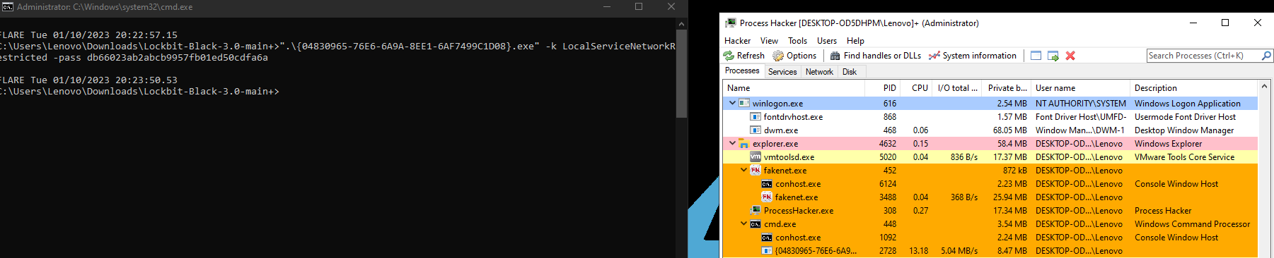
Task: Click the conhost.exe PID 6124 icon
Action: [x=767, y=184]
